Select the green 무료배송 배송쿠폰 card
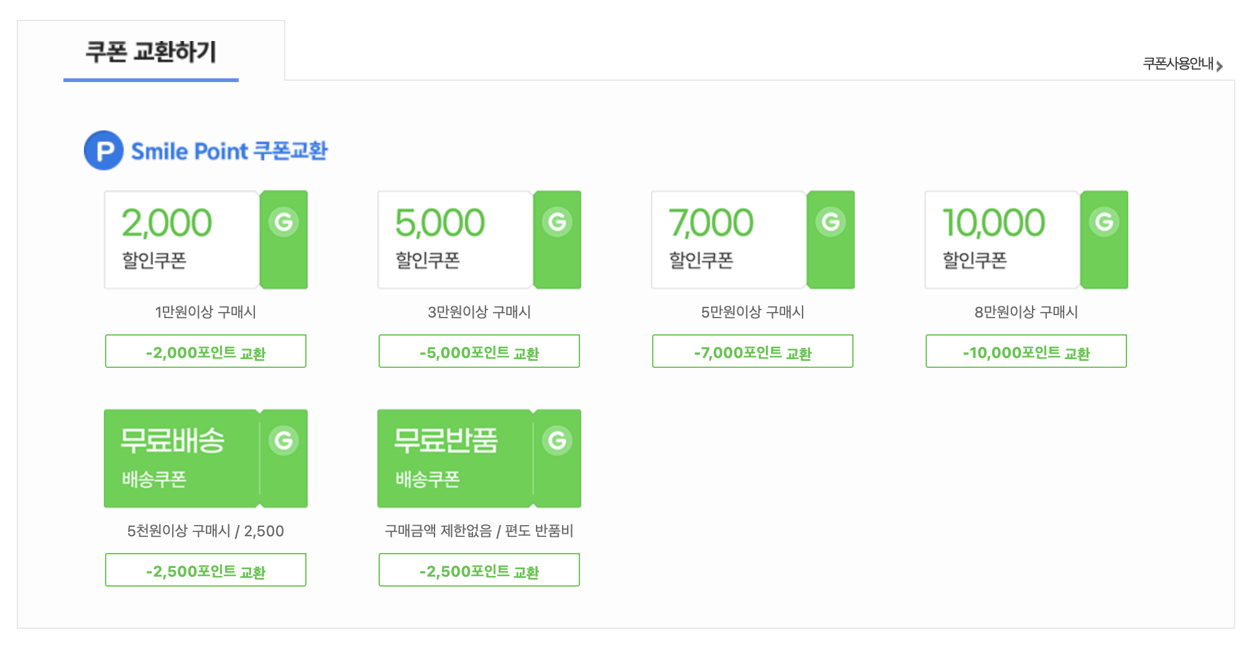1252x645 pixels. 206,459
